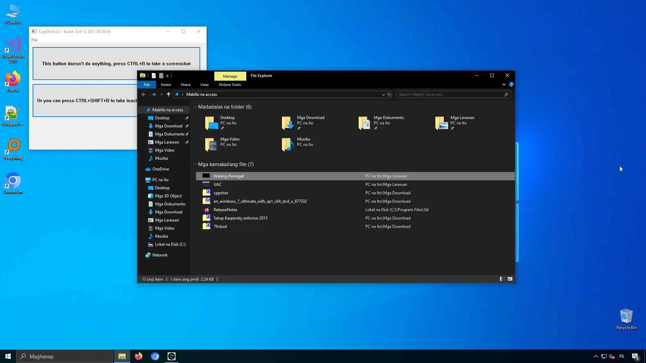The image size is (646, 363).
Task: Open the Customize Quick Access Toolbar dropdown
Action: pos(167,76)
